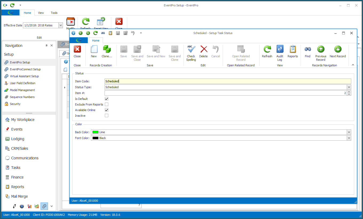Open Model Management
Screen dimensions: 363x219
tap(29, 90)
